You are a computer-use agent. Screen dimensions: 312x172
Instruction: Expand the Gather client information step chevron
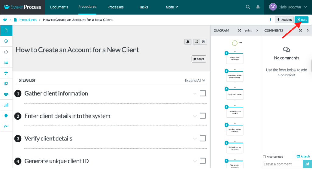tap(195, 93)
